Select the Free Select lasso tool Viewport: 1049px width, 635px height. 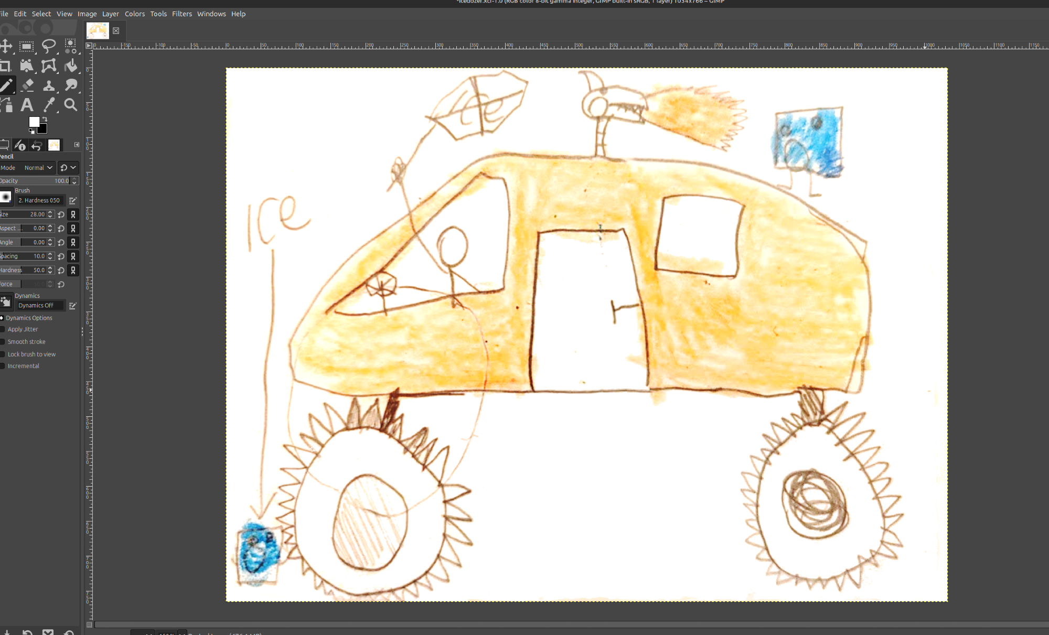pos(49,46)
